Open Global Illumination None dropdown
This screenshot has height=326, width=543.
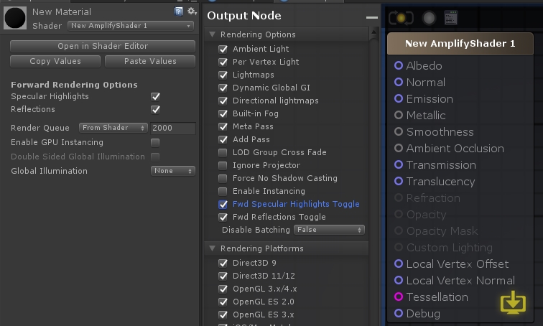click(x=173, y=171)
